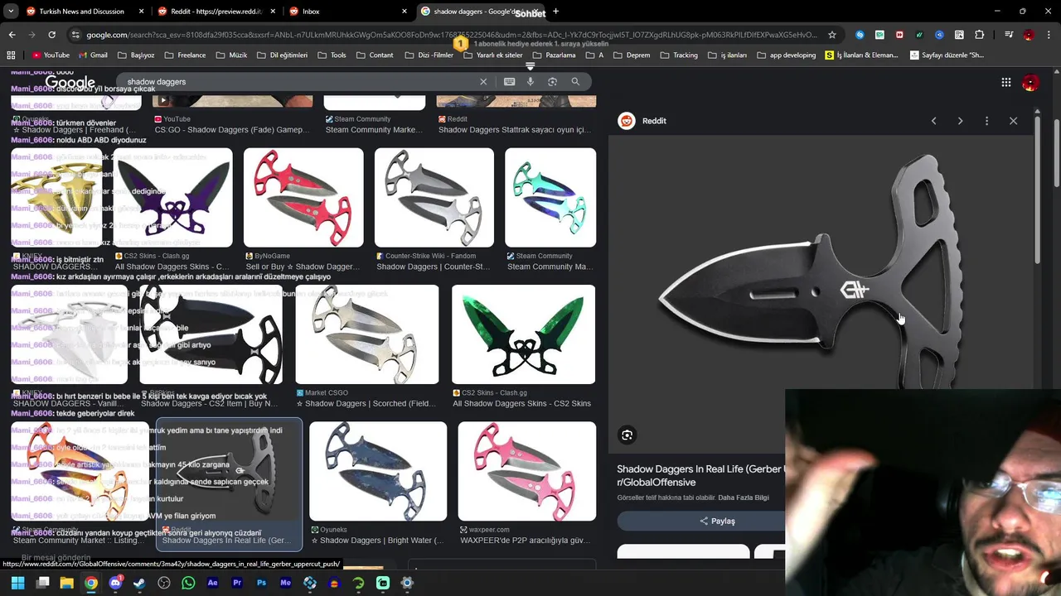Open the Market CSGO Scorched daggers thumbnail
The height and width of the screenshot is (596, 1061).
[367, 334]
